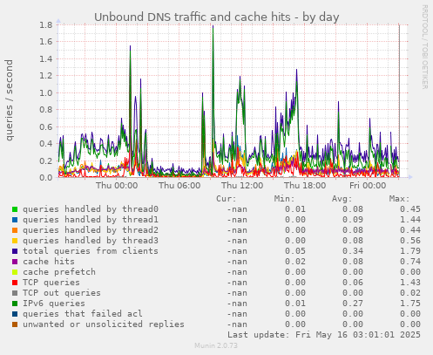Click the thread0 bright green legend swatch
Screen dimensions: 433x355
[15, 209]
